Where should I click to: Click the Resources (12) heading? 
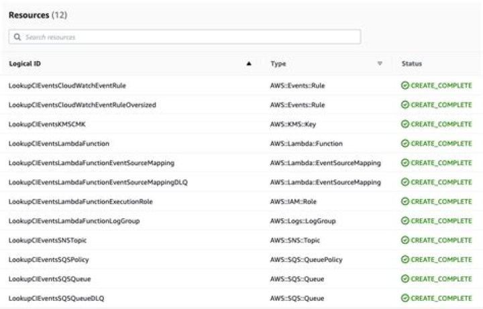pos(38,15)
